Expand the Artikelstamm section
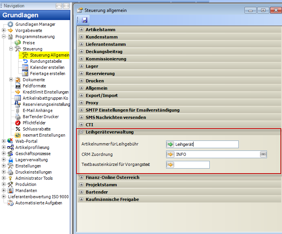 (x=82, y=30)
